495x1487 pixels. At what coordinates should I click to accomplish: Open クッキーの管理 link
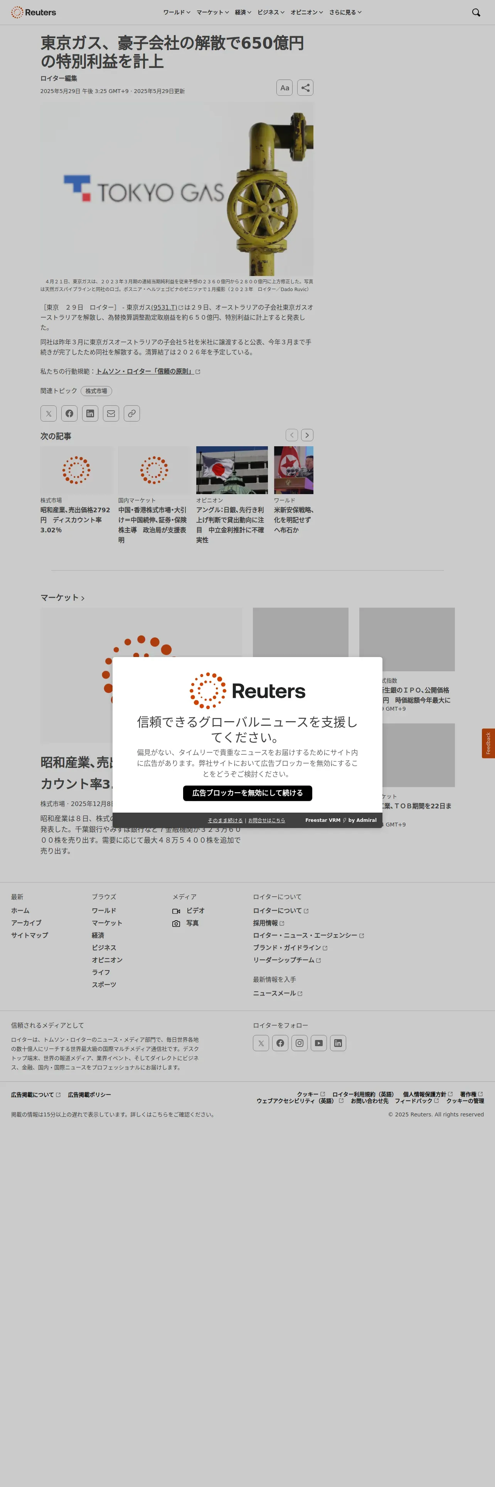465,1101
